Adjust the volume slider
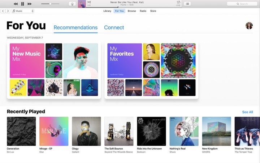Viewport: 260px width, 163px height. [x=50, y=4]
